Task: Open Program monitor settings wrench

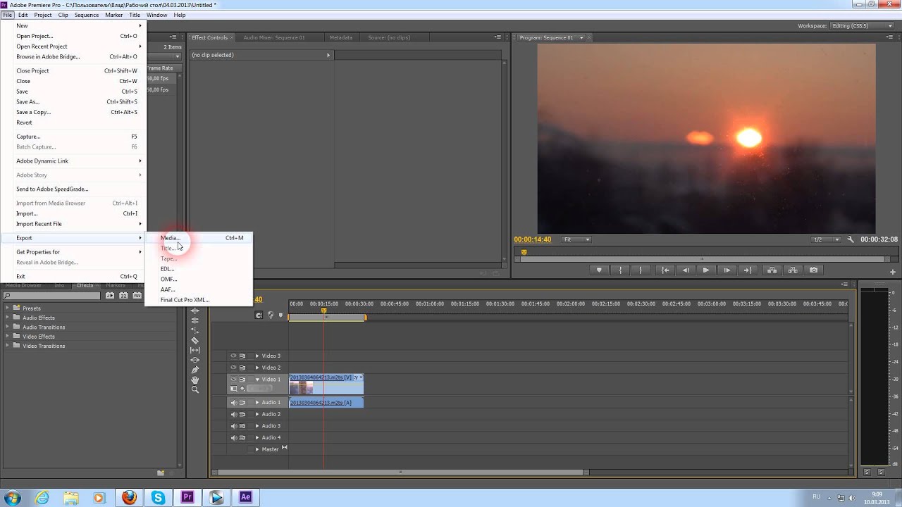Action: [851, 239]
